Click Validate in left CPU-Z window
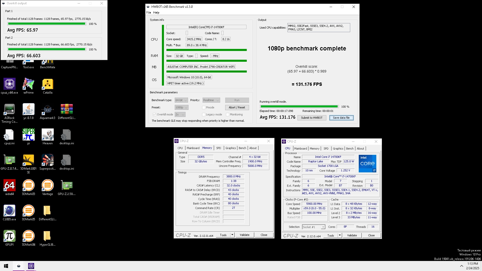The image size is (482, 271). click(x=245, y=235)
